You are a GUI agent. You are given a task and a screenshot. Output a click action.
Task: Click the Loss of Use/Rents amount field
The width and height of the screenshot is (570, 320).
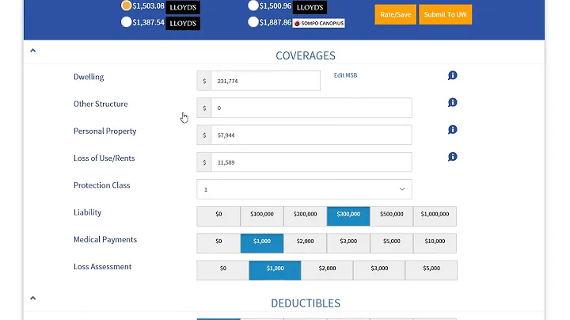point(311,162)
